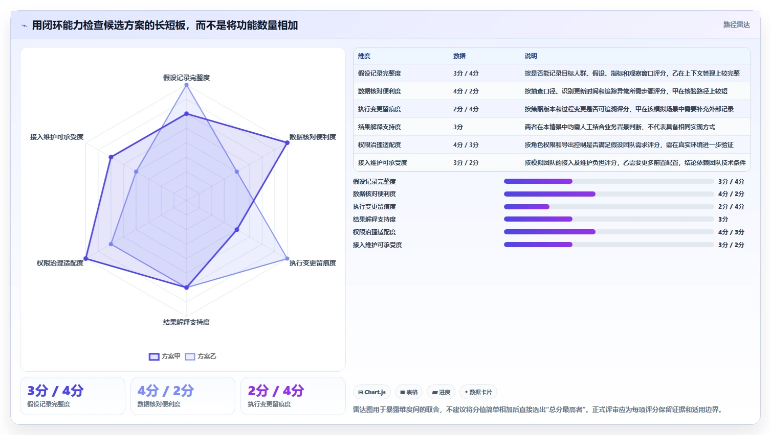771x435 pixels.
Task: Click the 维度 column header
Action: click(x=364, y=56)
